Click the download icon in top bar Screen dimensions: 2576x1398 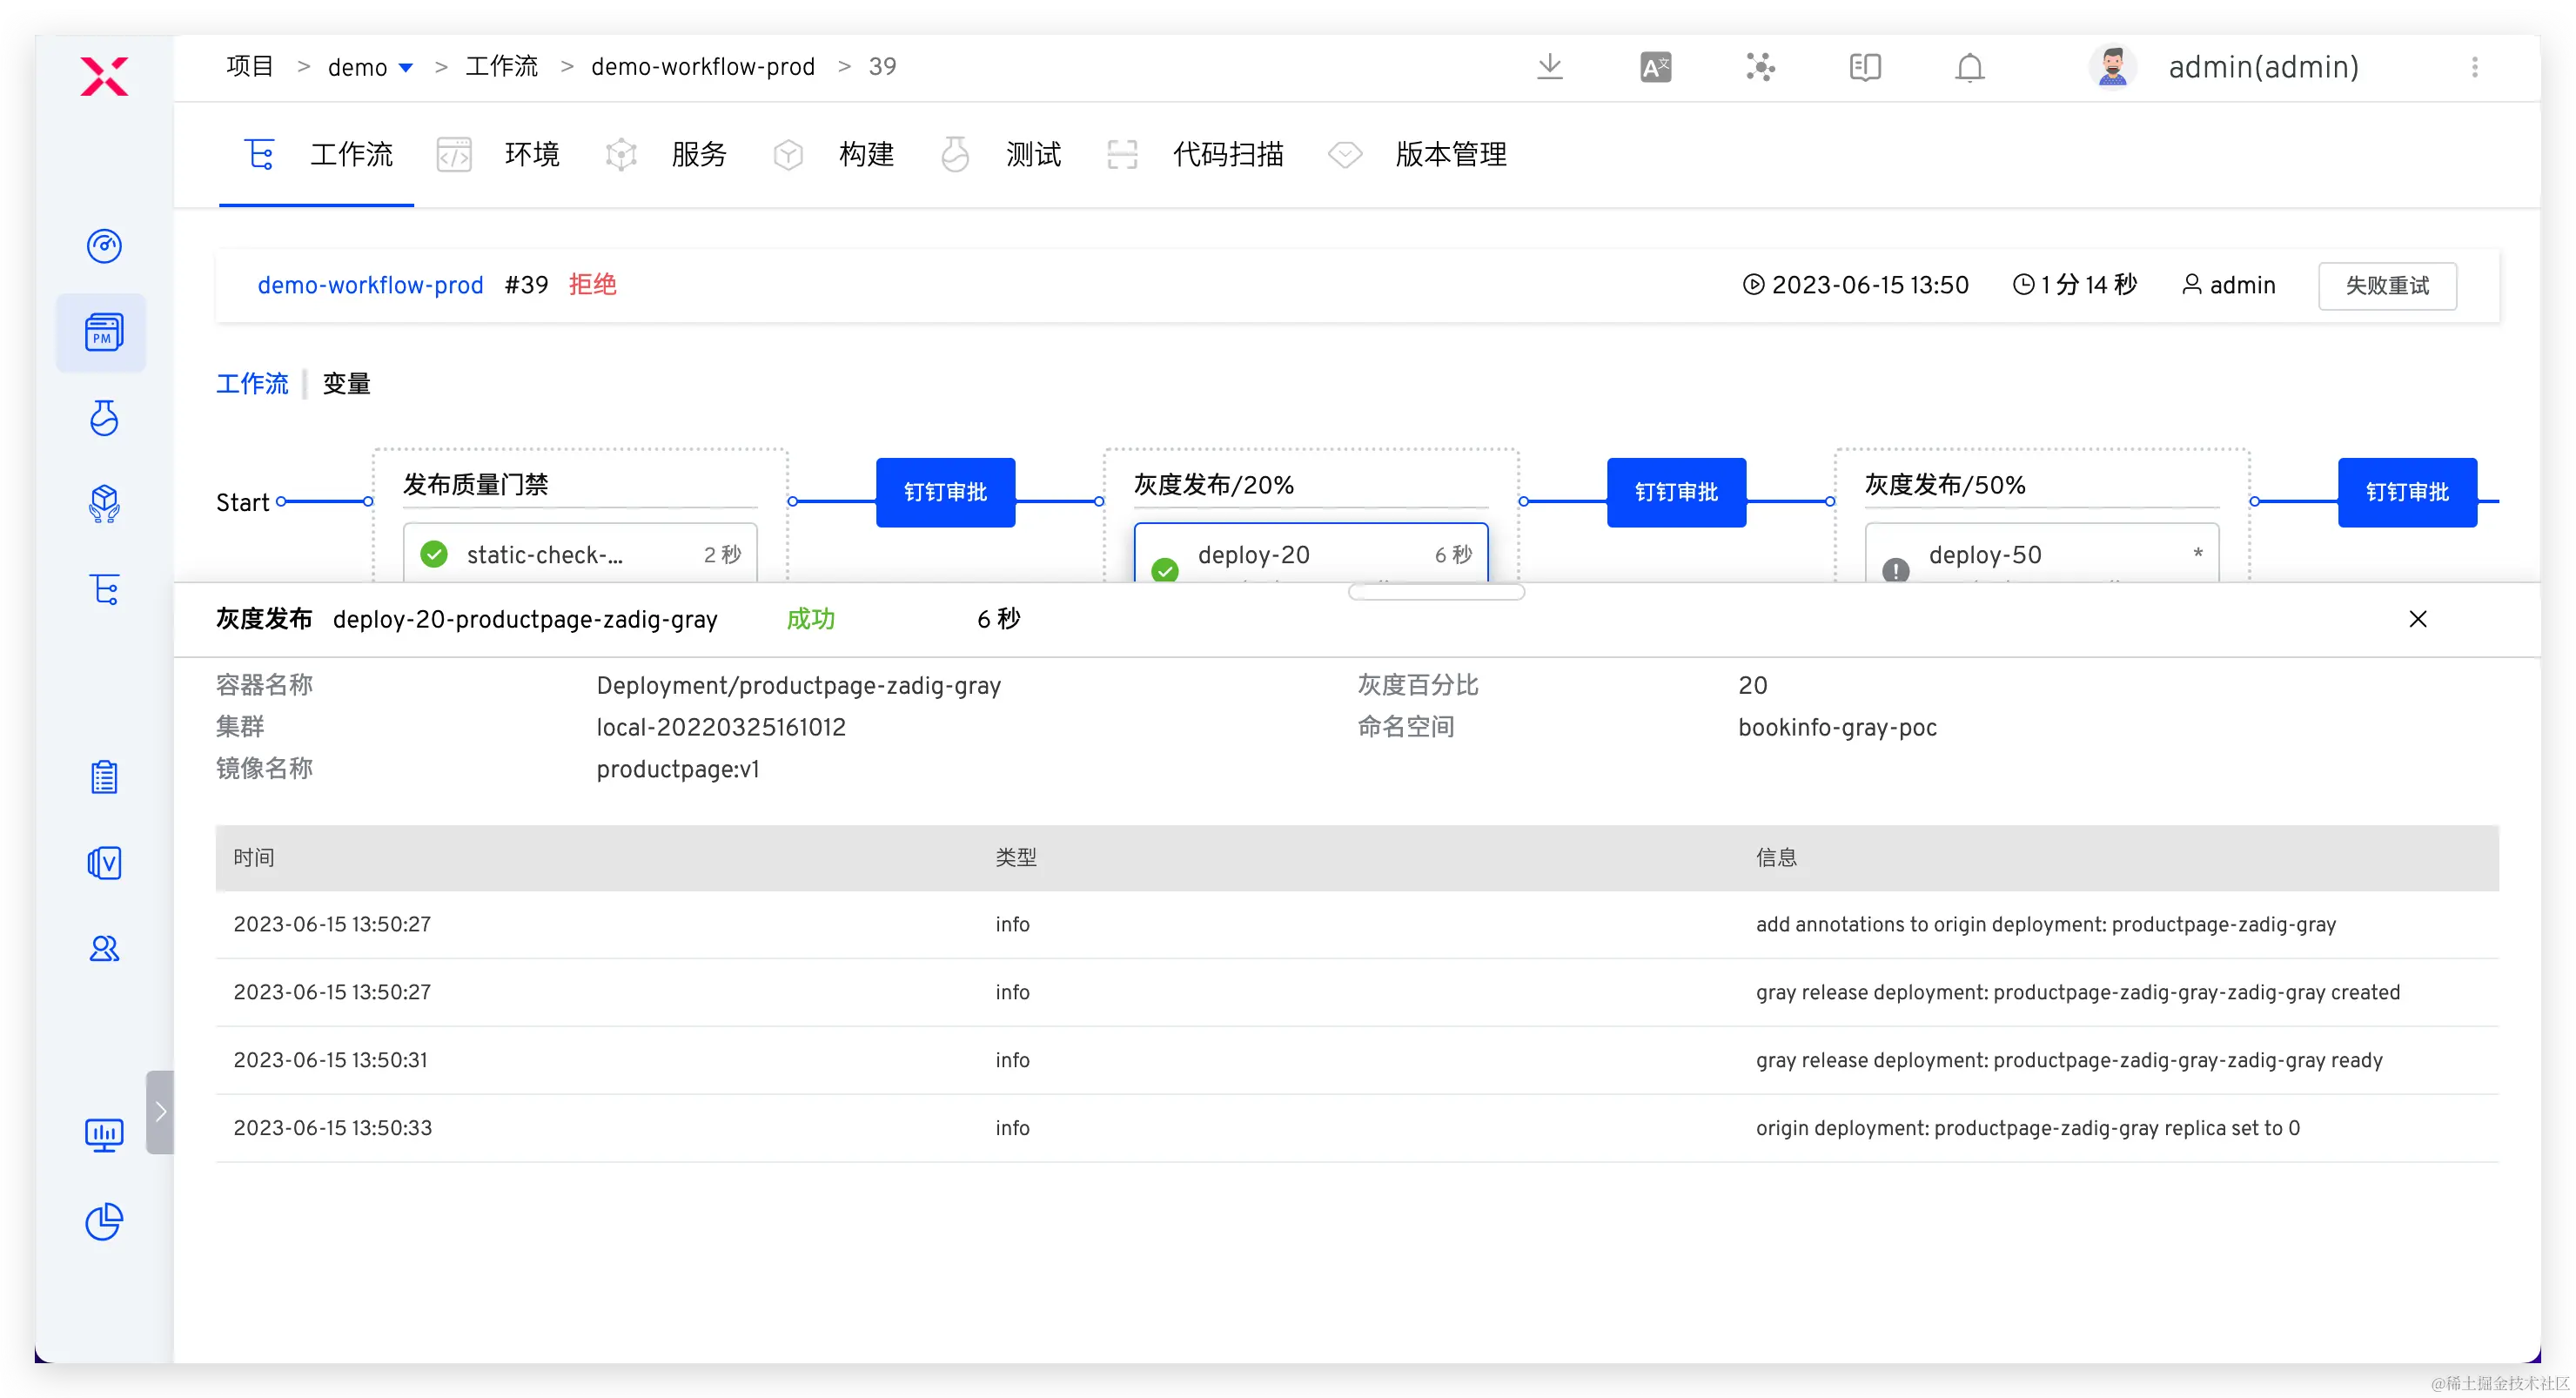point(1549,67)
